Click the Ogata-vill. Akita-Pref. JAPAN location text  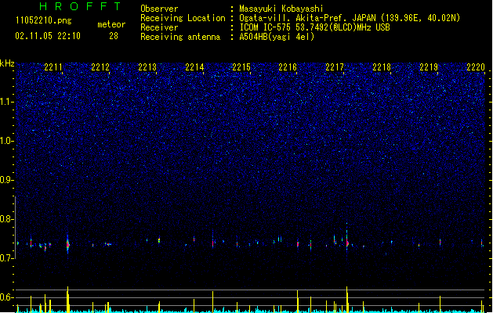point(350,18)
